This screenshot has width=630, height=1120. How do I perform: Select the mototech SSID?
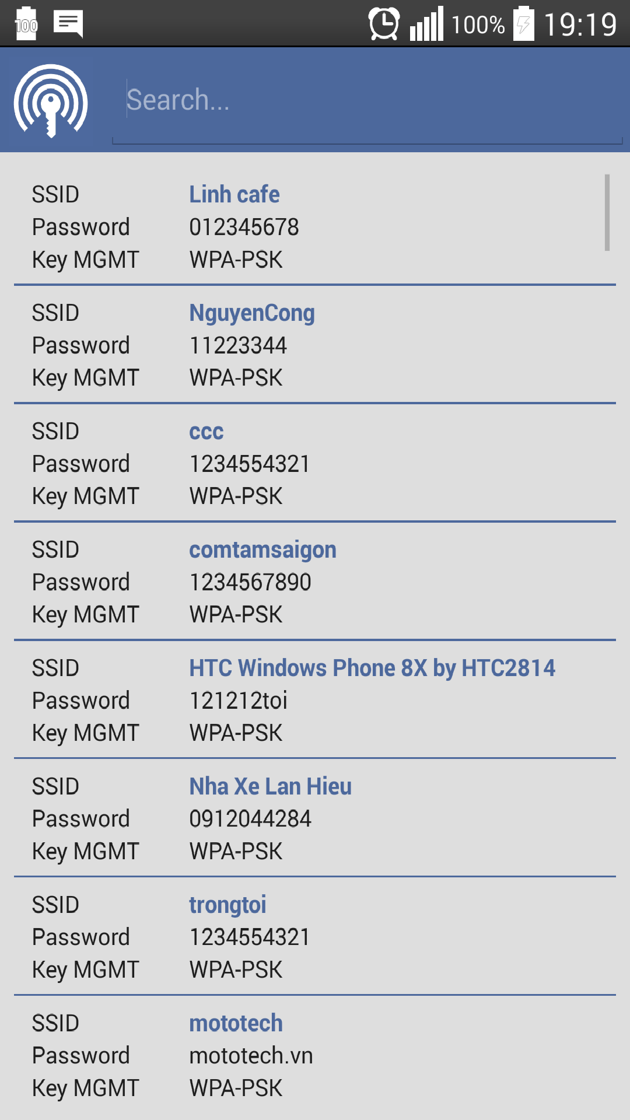(236, 1023)
